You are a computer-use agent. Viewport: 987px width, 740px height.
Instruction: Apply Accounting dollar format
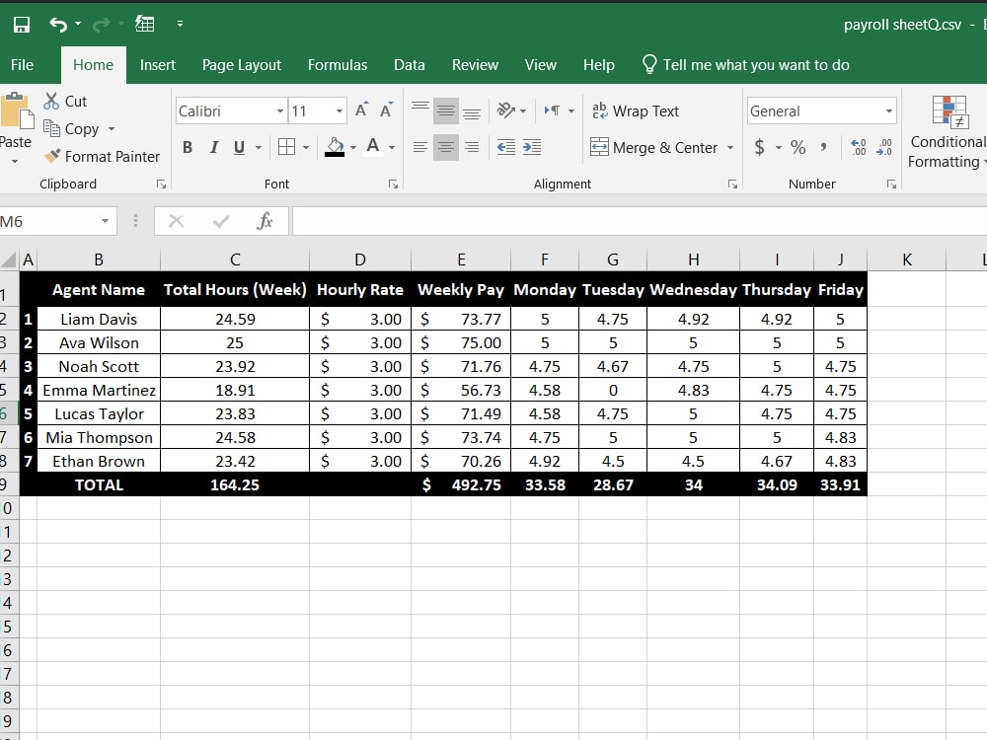click(x=760, y=148)
